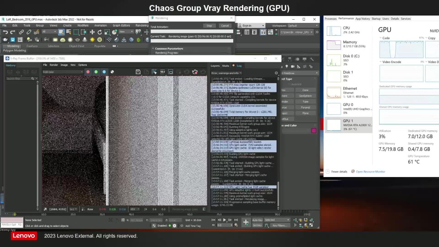Screen dimensions: 439x247
Task: Open the Error, warnings and info filter dropdown
Action: (x=226, y=73)
